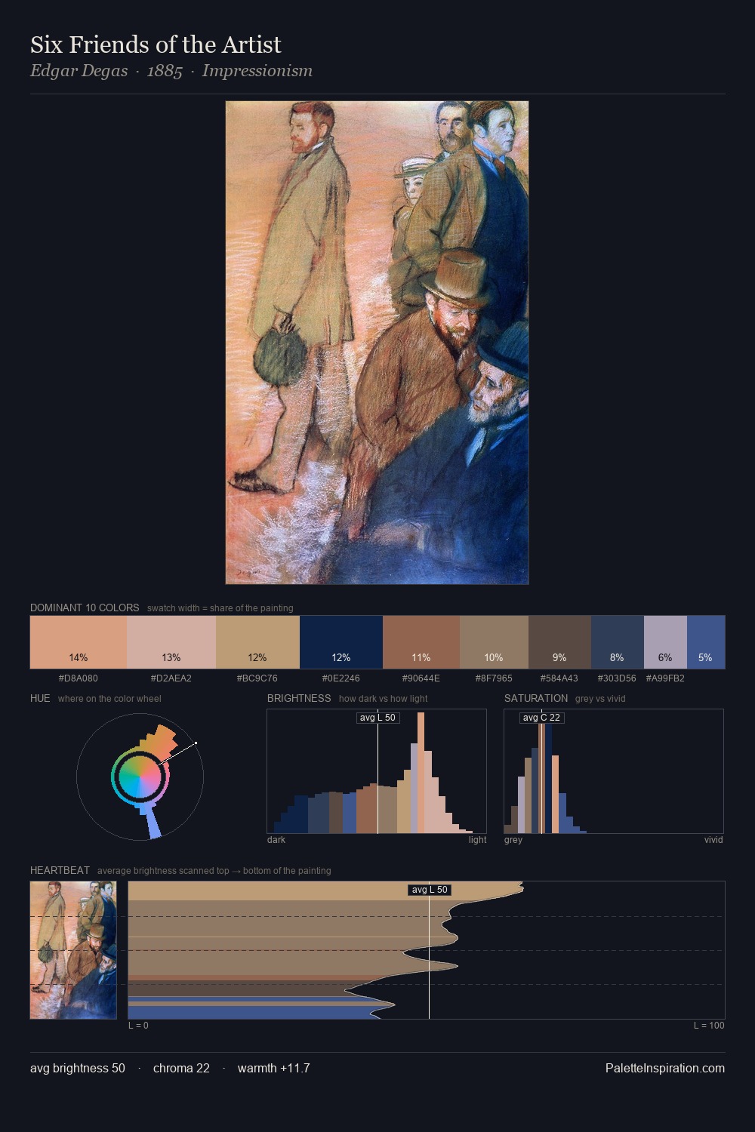Select hex value #303D56
Image resolution: width=755 pixels, height=1132 pixels.
point(617,678)
